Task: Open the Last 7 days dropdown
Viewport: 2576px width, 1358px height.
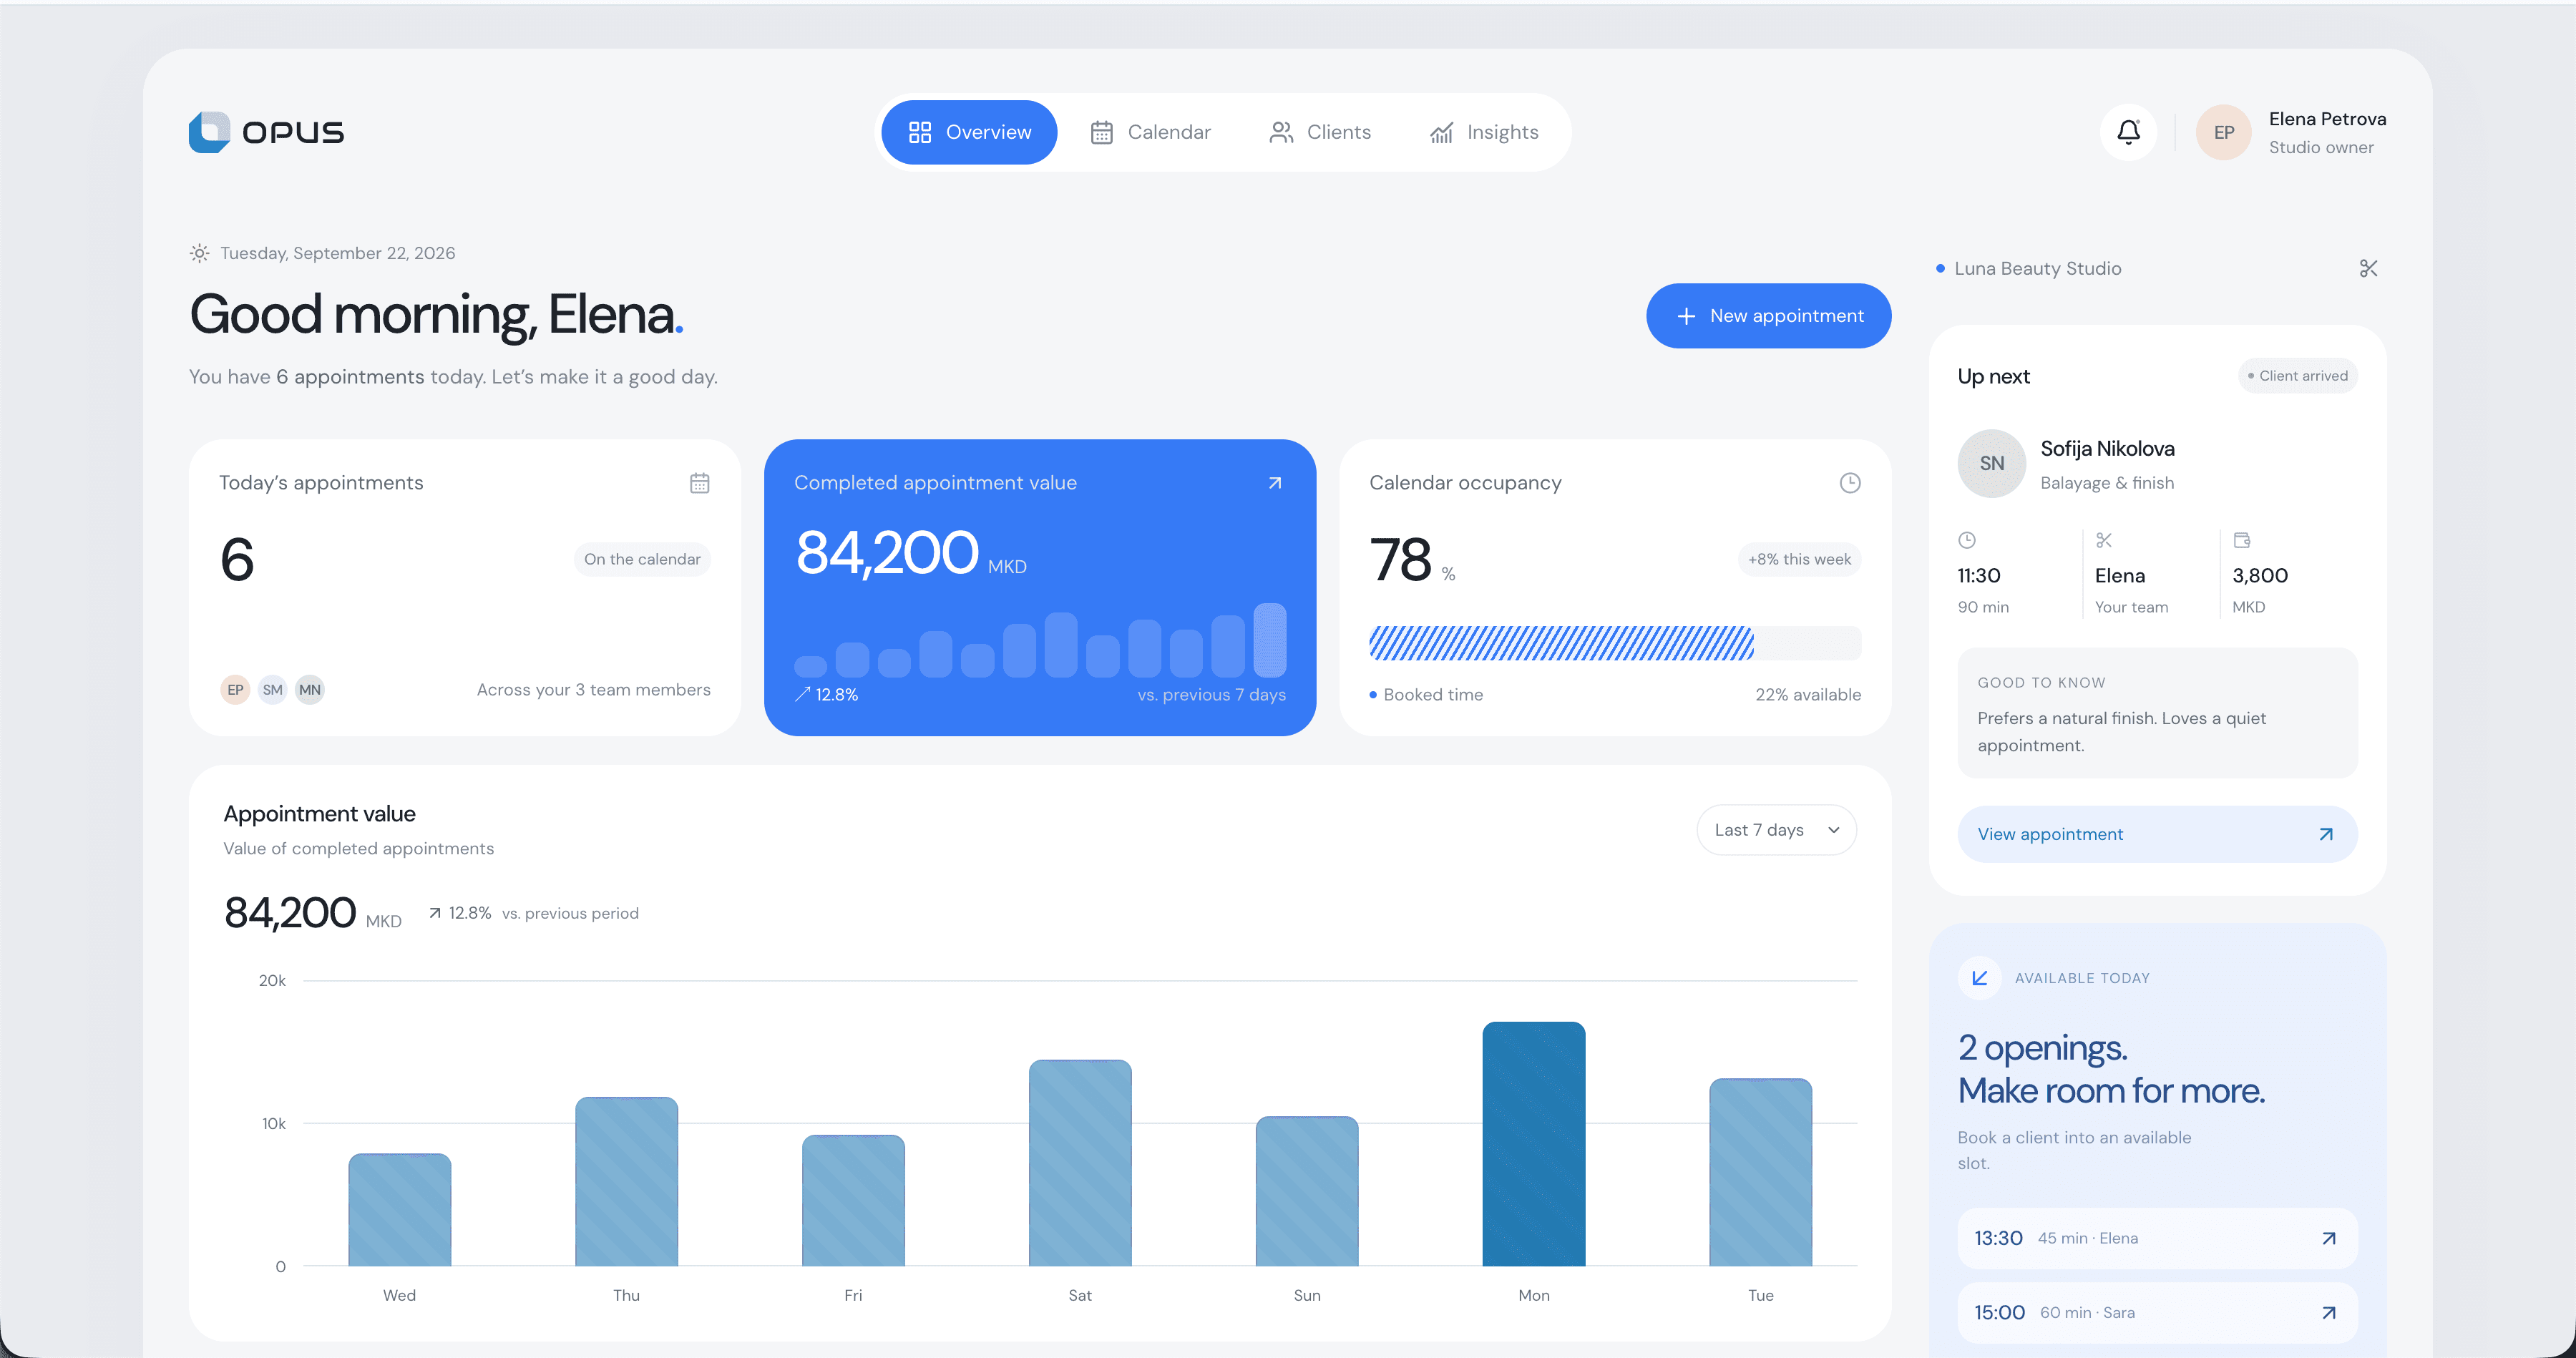Action: (1776, 830)
